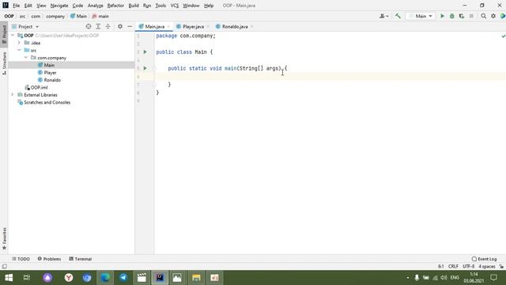Close the Main.java tab
The height and width of the screenshot is (285, 506).
pyautogui.click(x=168, y=26)
